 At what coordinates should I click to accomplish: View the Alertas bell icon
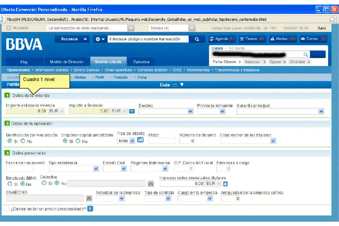click(272, 39)
